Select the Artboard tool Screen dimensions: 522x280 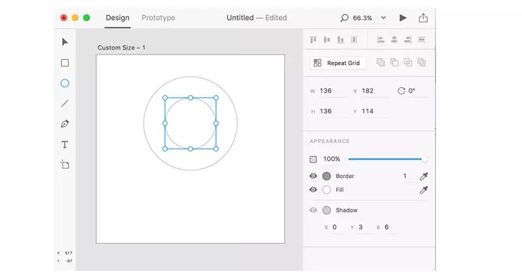(x=65, y=164)
